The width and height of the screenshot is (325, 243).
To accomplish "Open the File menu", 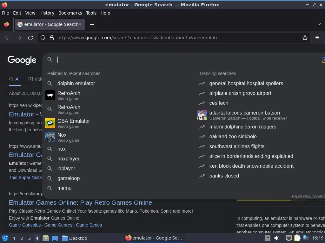I will tap(5, 13).
